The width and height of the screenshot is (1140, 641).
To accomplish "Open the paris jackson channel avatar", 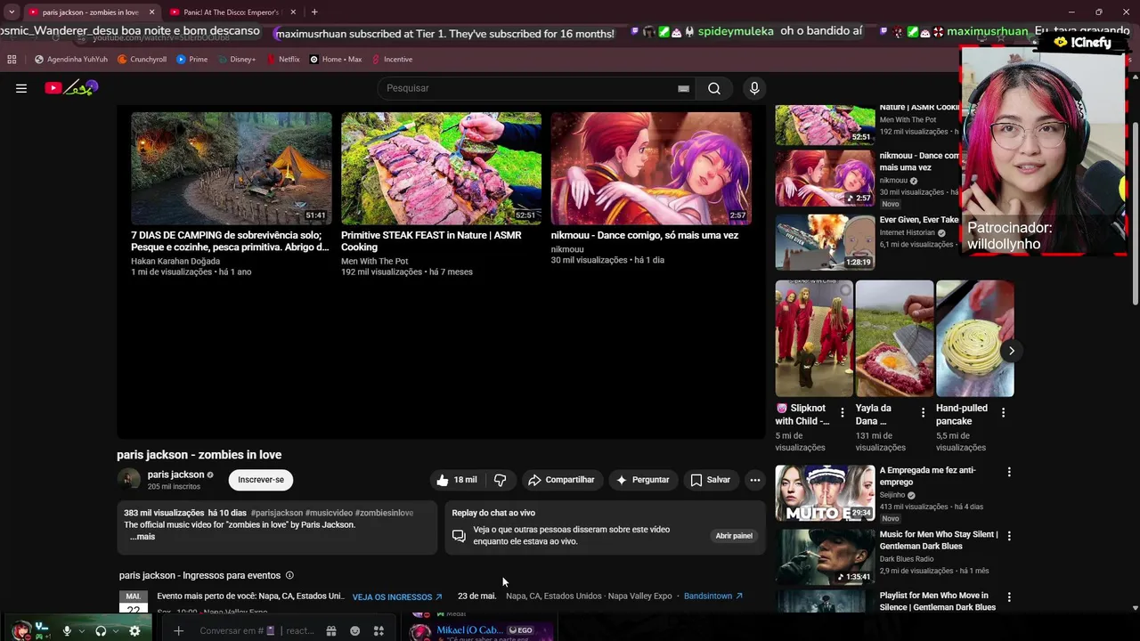I will [x=129, y=479].
